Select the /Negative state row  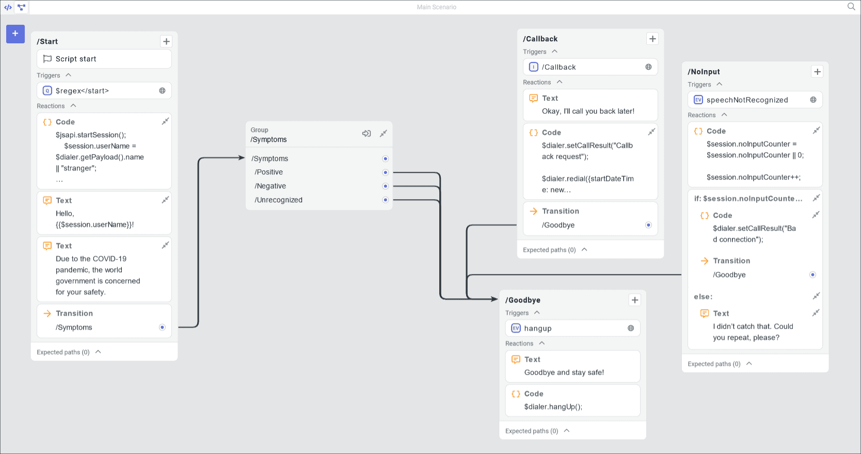point(319,186)
